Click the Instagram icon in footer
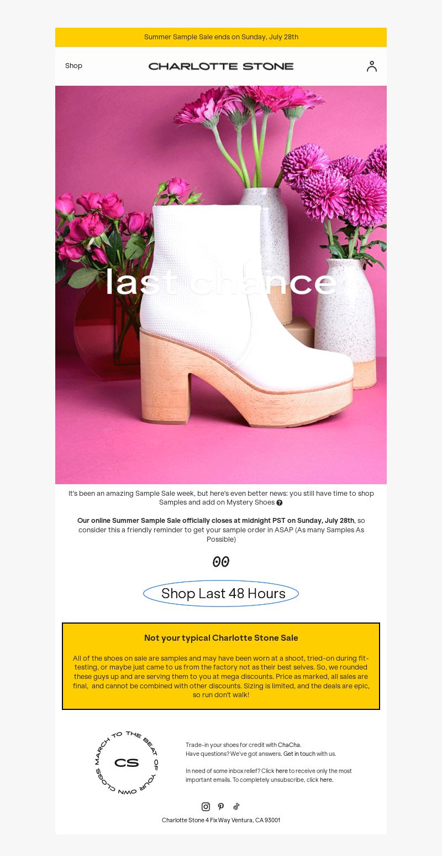The image size is (442, 856). pyautogui.click(x=206, y=807)
